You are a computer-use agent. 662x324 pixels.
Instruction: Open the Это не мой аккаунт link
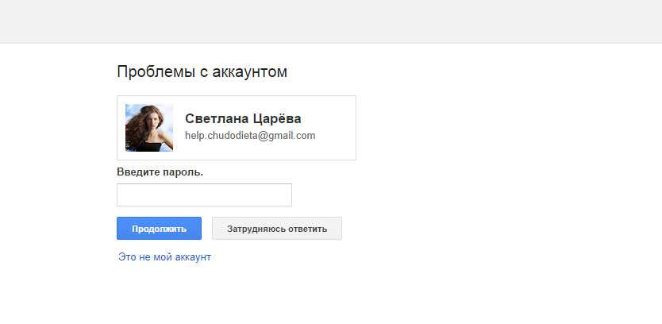164,257
